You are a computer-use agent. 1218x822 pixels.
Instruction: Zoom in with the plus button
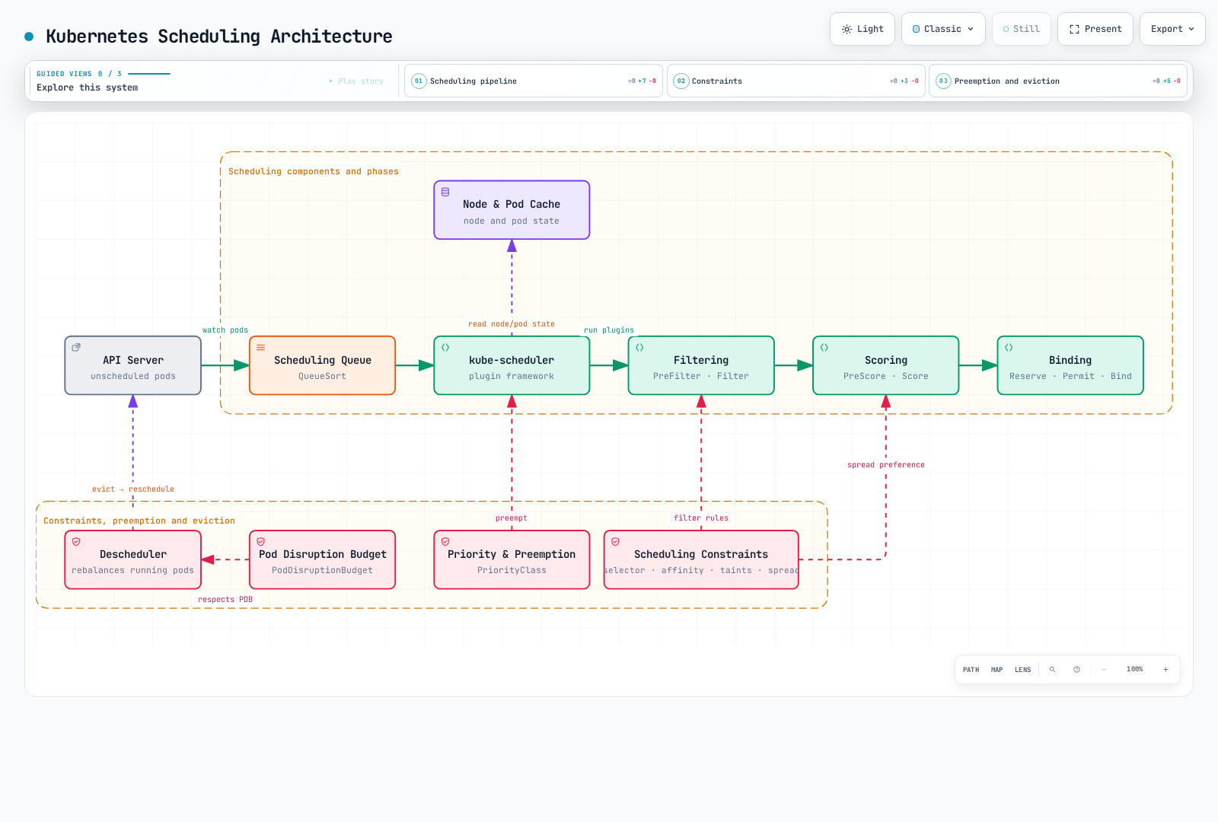coord(1165,670)
